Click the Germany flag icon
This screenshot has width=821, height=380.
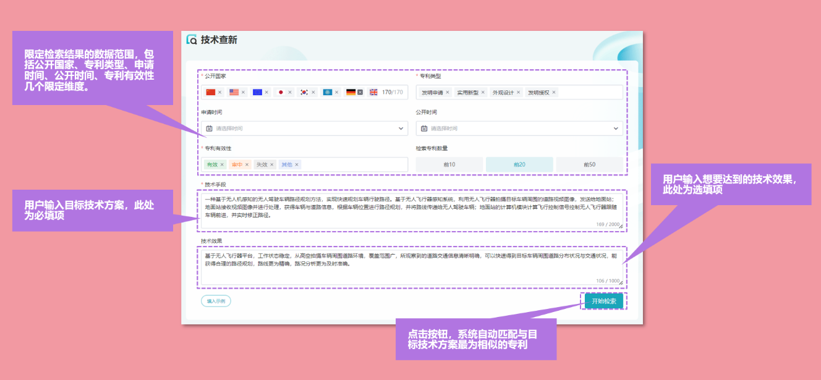(x=351, y=92)
